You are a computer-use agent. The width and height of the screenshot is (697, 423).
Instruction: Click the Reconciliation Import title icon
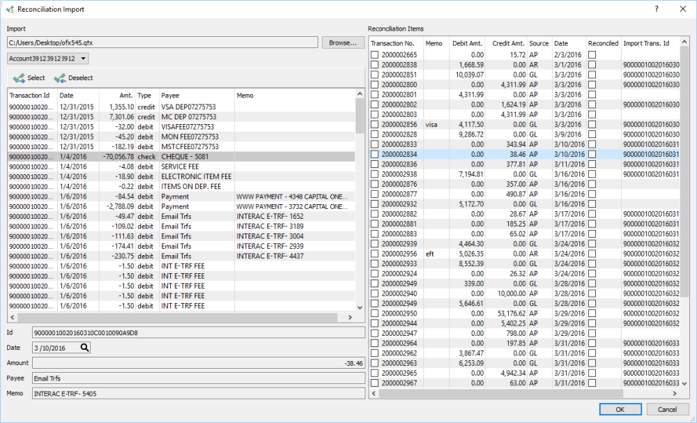[x=9, y=9]
